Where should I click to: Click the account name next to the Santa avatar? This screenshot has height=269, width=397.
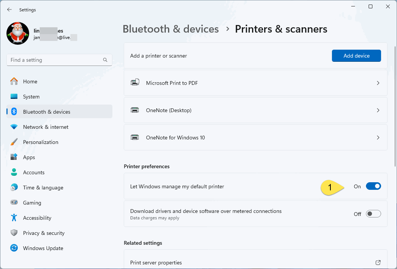click(48, 31)
